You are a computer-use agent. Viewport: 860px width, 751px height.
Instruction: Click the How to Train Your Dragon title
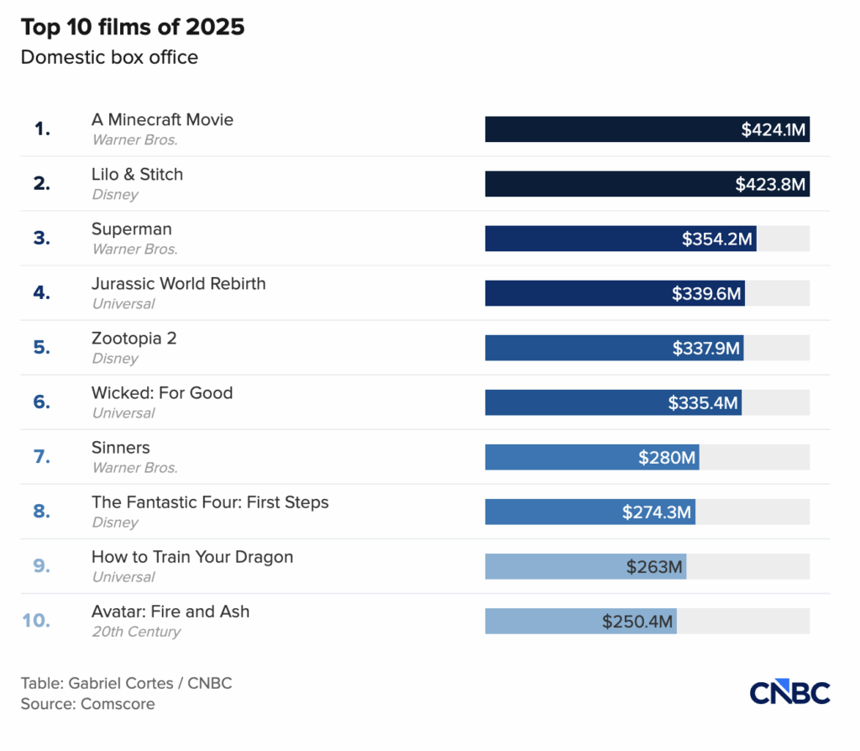point(192,557)
